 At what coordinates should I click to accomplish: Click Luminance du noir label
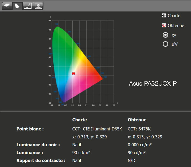tap(38, 145)
